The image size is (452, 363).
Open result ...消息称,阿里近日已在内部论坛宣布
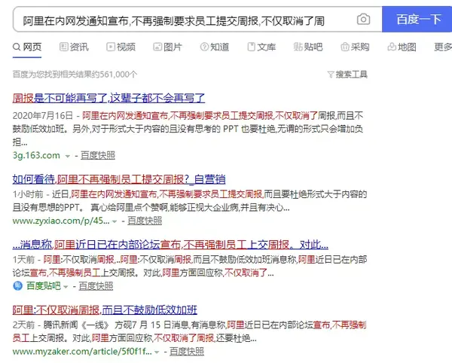[x=170, y=245]
